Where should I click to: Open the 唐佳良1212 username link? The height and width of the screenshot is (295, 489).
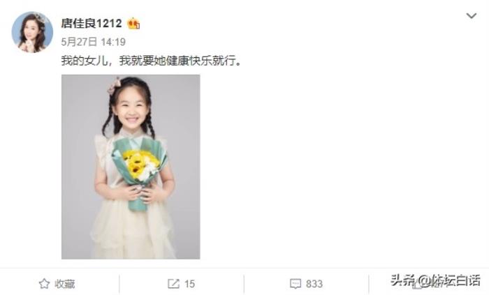point(92,23)
